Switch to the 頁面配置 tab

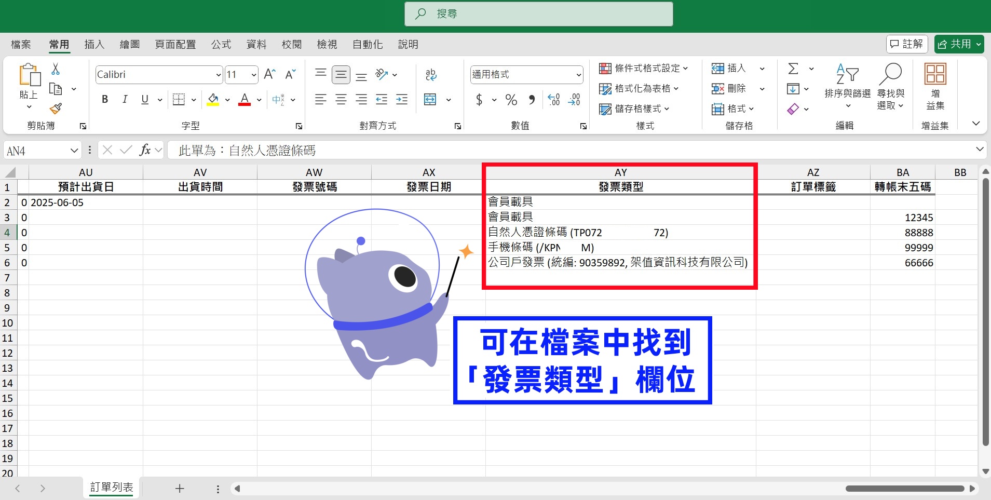pyautogui.click(x=175, y=45)
